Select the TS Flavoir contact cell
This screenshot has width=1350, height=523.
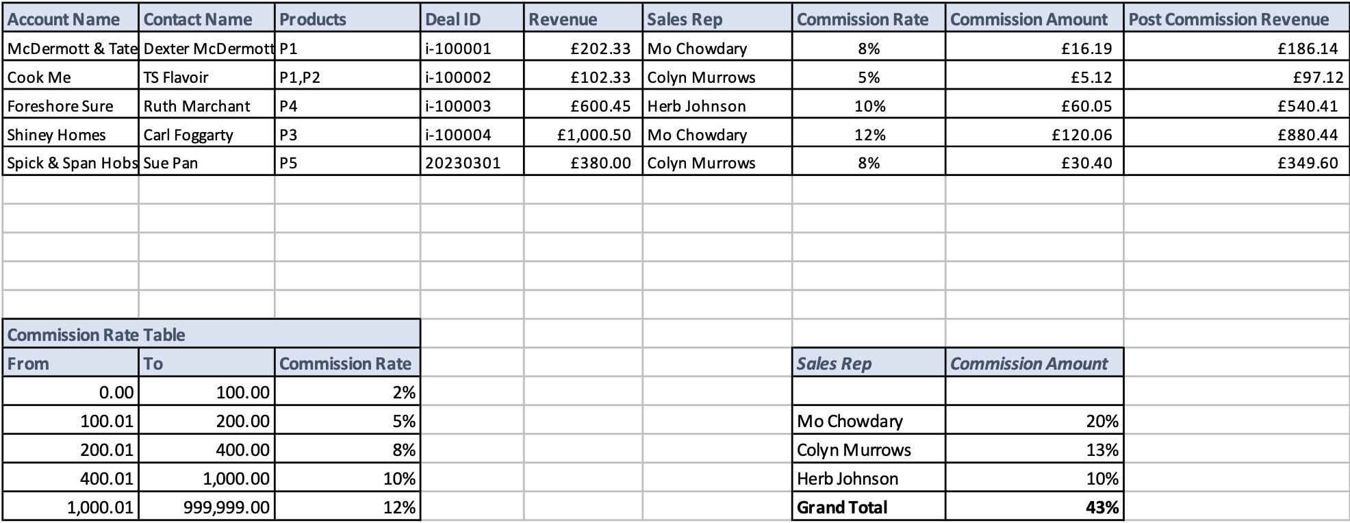206,77
